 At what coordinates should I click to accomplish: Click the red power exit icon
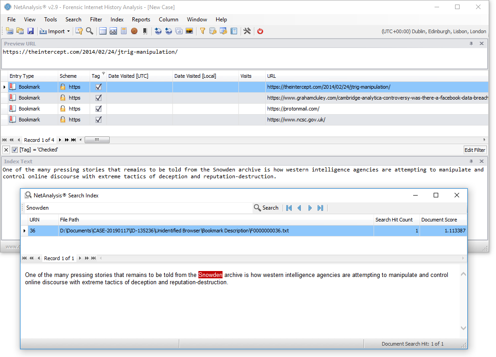pyautogui.click(x=260, y=31)
